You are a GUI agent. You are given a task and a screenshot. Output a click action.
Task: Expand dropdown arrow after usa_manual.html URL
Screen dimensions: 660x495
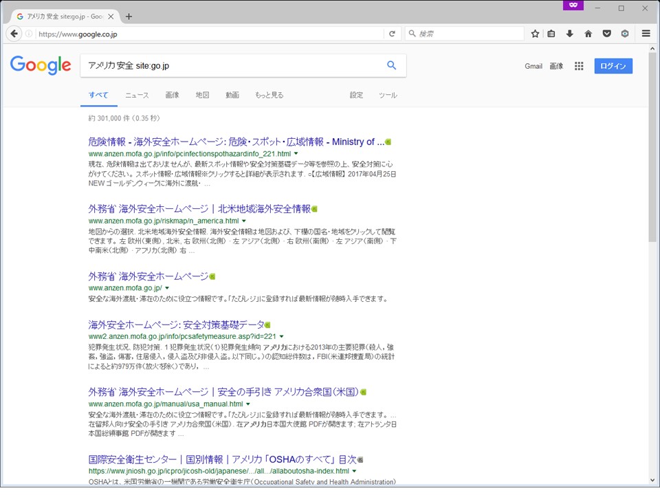pyautogui.click(x=248, y=404)
